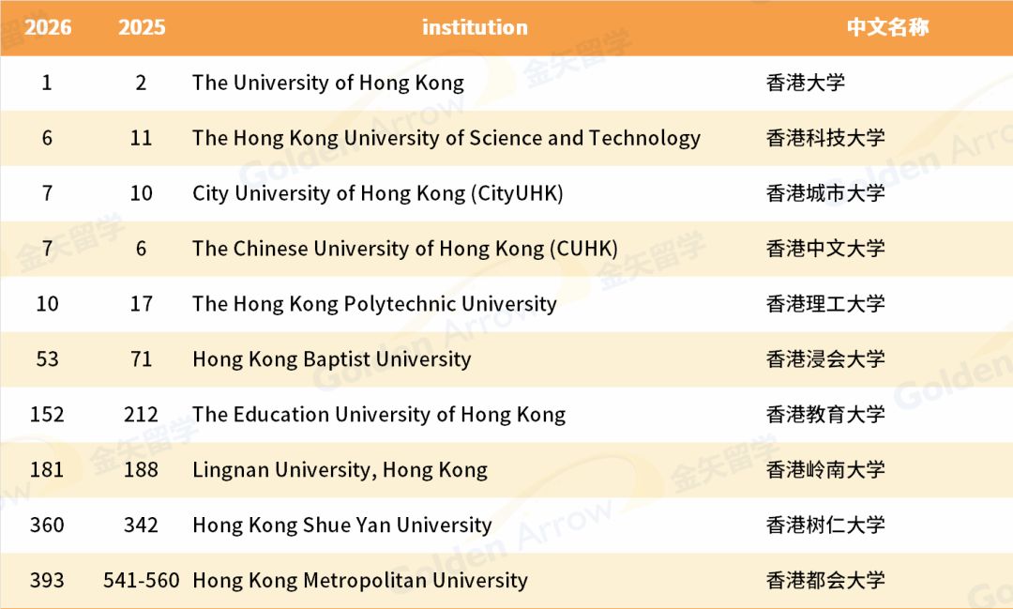1013x609 pixels.
Task: Select The Education University of Hong Kong
Action: coord(379,415)
